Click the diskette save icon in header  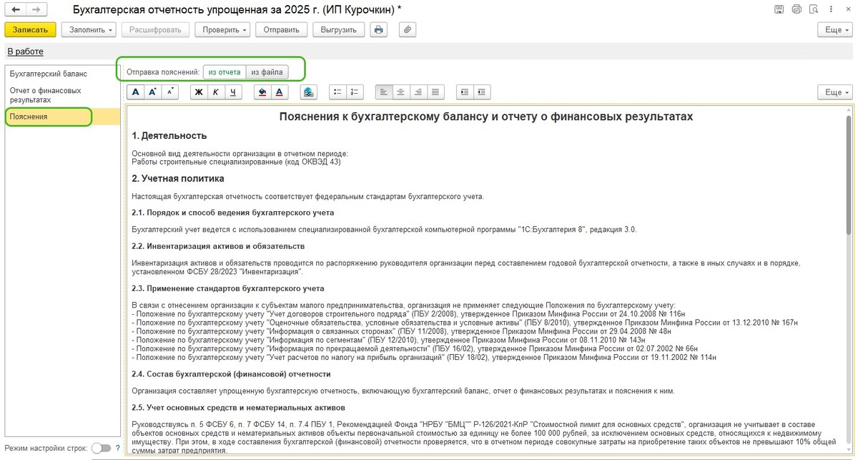click(x=779, y=9)
